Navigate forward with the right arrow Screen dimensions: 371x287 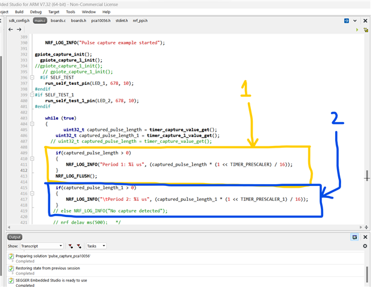point(19,29)
